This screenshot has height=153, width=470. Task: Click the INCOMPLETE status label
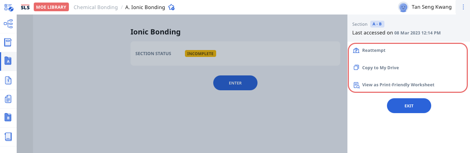coord(201,54)
